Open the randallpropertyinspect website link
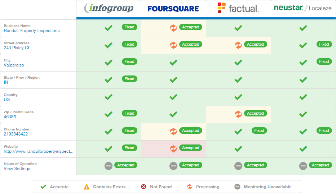The height and width of the screenshot is (193, 336). 39,151
